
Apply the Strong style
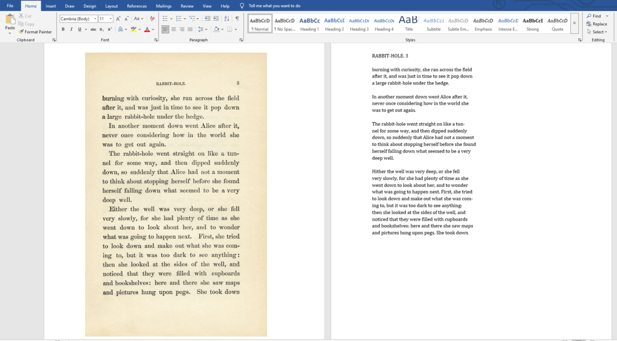coord(533,24)
